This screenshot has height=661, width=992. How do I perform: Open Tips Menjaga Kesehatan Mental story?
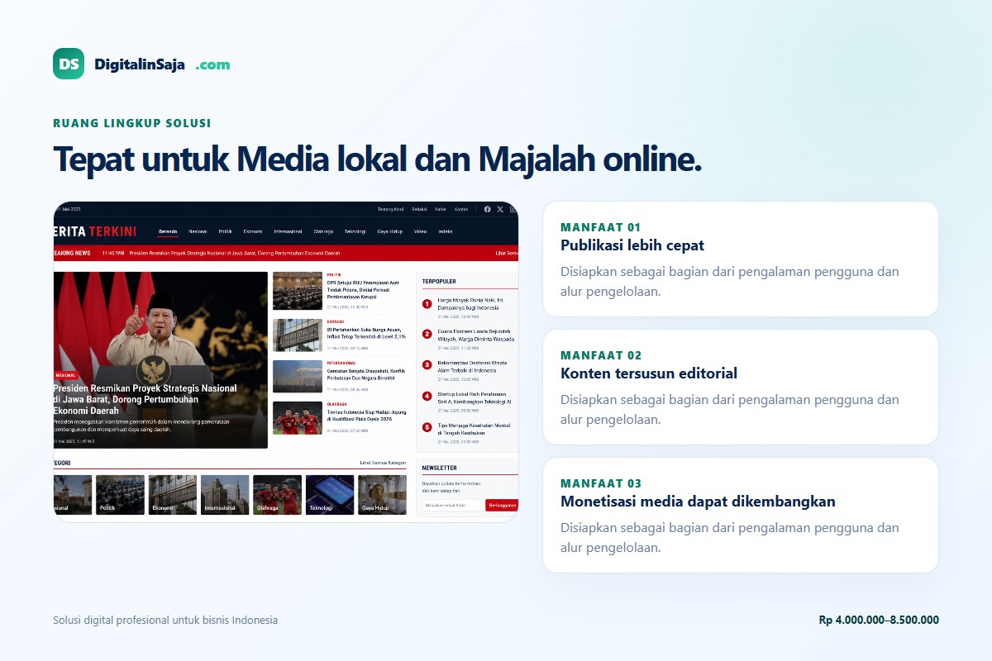click(x=474, y=429)
